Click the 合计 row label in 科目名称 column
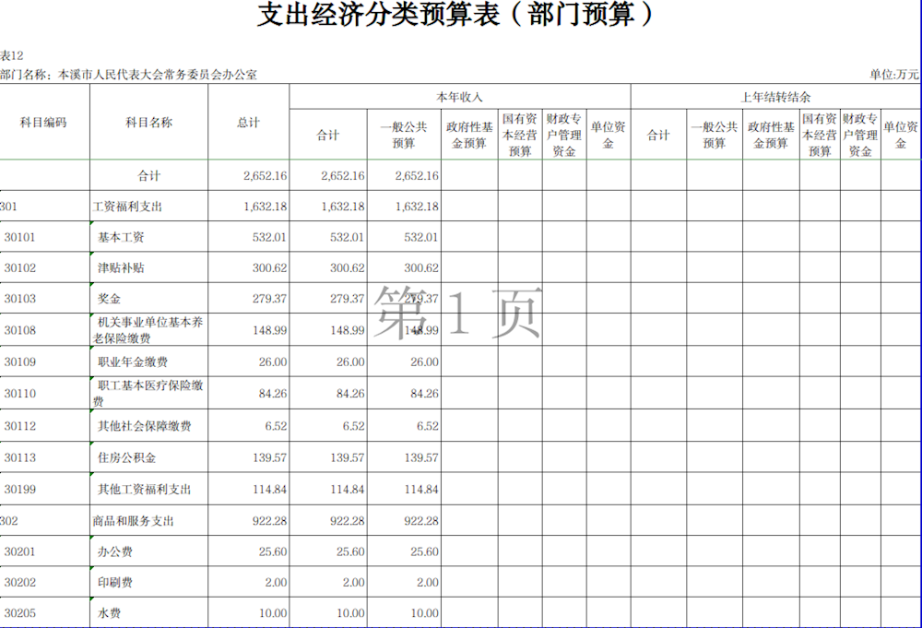The width and height of the screenshot is (922, 628). [x=148, y=175]
